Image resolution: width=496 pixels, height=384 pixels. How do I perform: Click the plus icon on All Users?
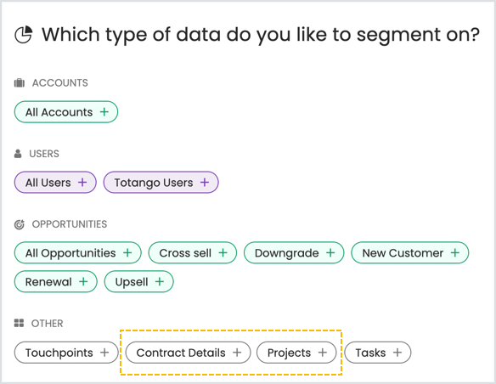coord(82,183)
